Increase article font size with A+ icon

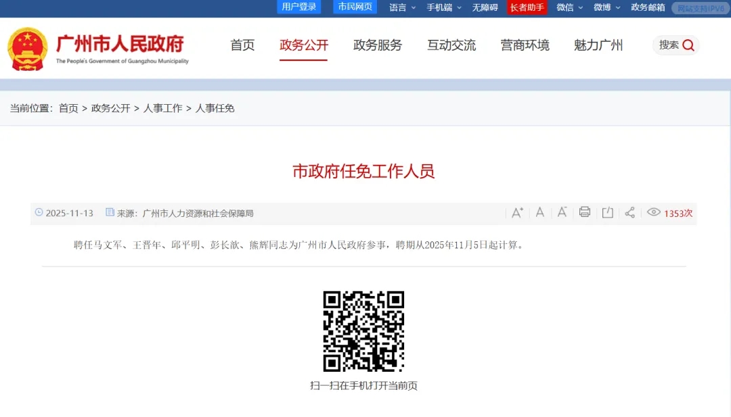coord(517,212)
